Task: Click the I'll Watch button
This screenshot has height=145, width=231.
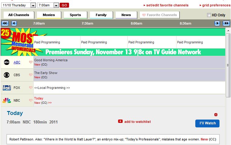Action: (x=207, y=123)
